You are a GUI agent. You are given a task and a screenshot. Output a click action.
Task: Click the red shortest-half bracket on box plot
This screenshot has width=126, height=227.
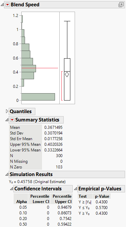coord(62,86)
